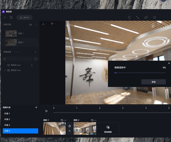Click the lock icon next to 舞蹈室.max

click(x=32, y=65)
